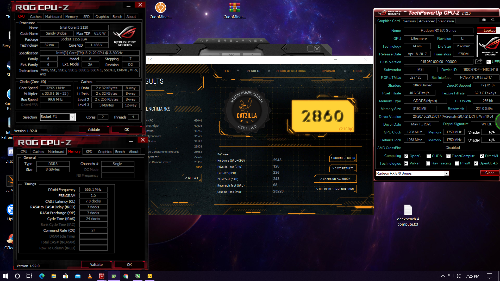
Task: Open the first CudoMiner desktop shortcut
Action: pyautogui.click(x=161, y=10)
